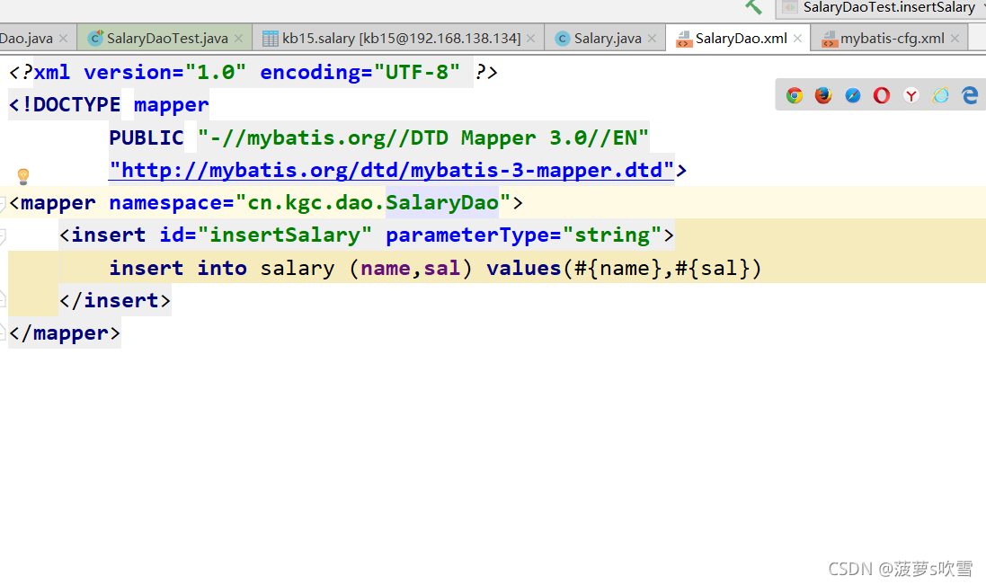The image size is (986, 585).
Task: Close the SalaryDaoTest.java tab
Action: [238, 39]
